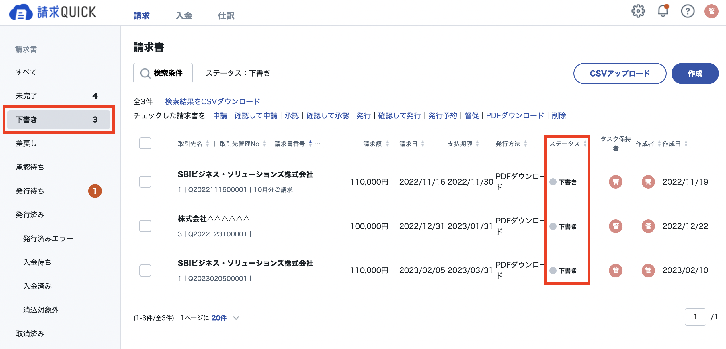Image resolution: width=726 pixels, height=349 pixels.
Task: Click the PDFダウンロード bulk action link
Action: click(515, 115)
